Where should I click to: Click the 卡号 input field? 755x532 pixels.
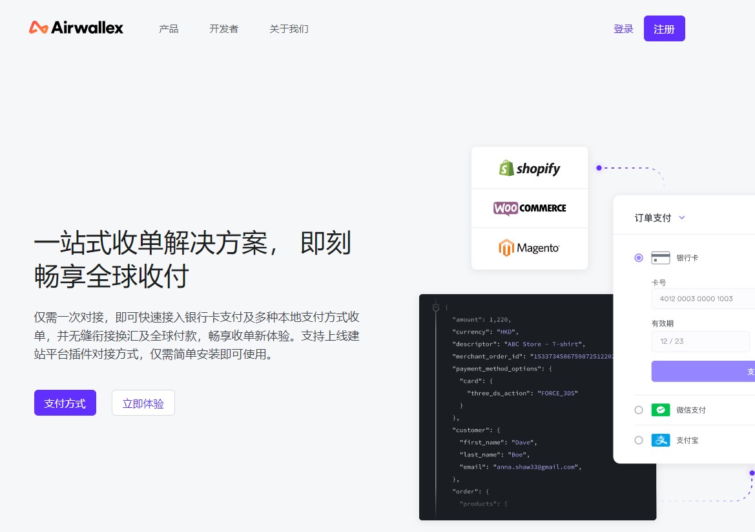click(703, 299)
